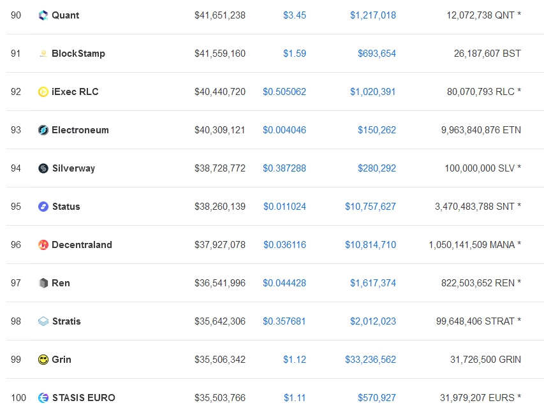The width and height of the screenshot is (544, 410).
Task: Select Decentraland market cap $37,927,078
Action: click(x=220, y=245)
